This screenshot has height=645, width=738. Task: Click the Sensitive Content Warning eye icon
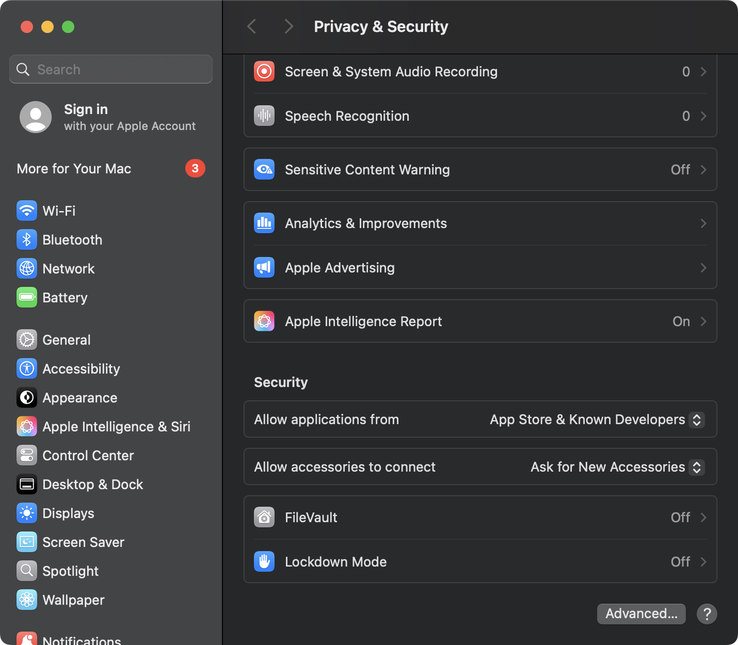pos(264,169)
